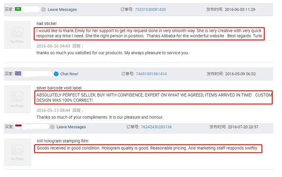Start chat via Chat Now link

coord(69,74)
